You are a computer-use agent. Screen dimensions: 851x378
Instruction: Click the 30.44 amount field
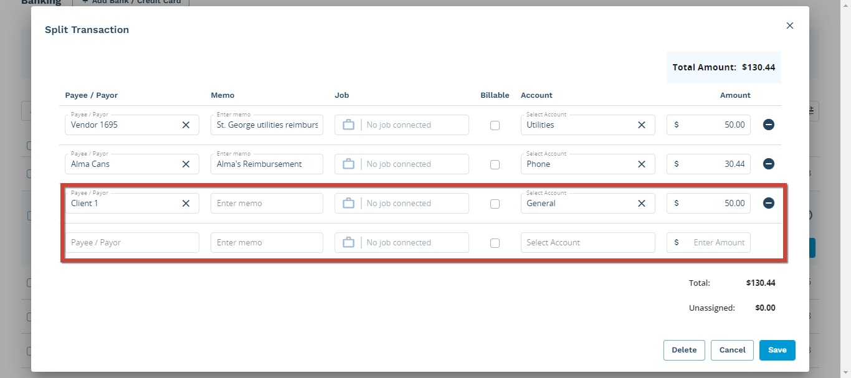pyautogui.click(x=708, y=164)
